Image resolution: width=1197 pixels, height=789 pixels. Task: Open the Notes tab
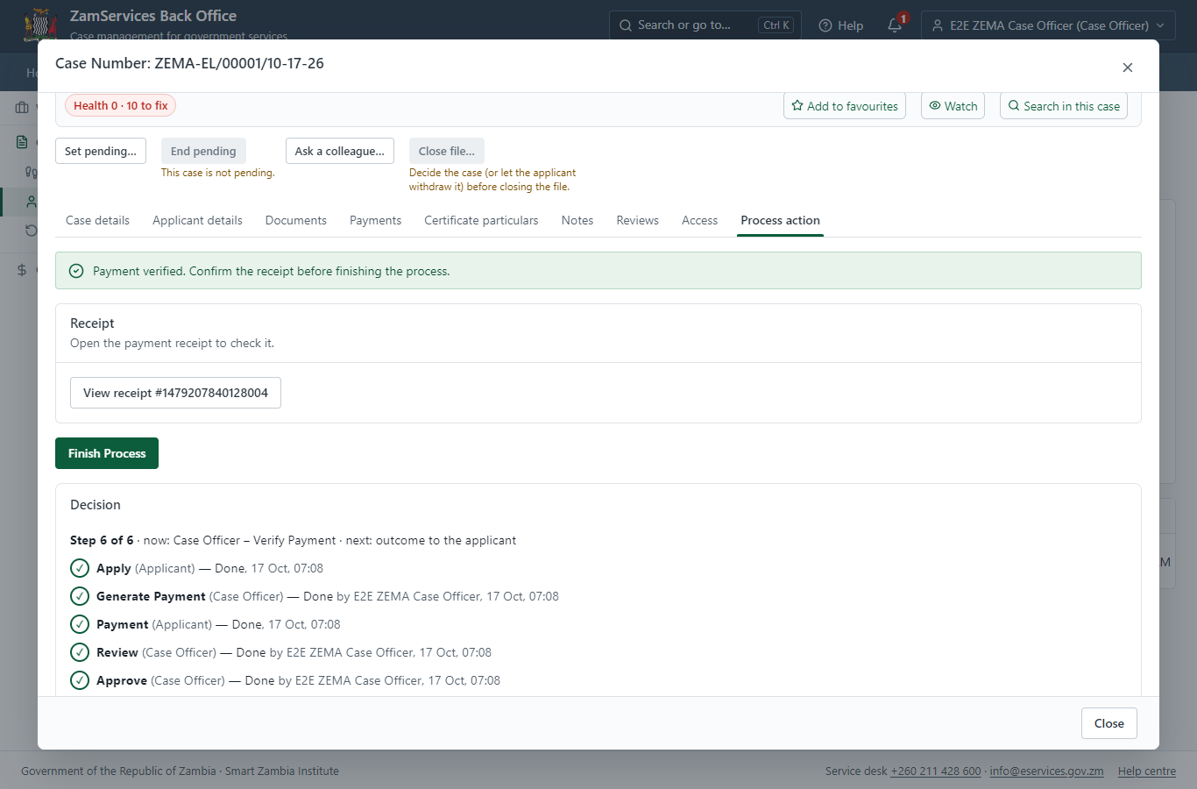click(577, 220)
